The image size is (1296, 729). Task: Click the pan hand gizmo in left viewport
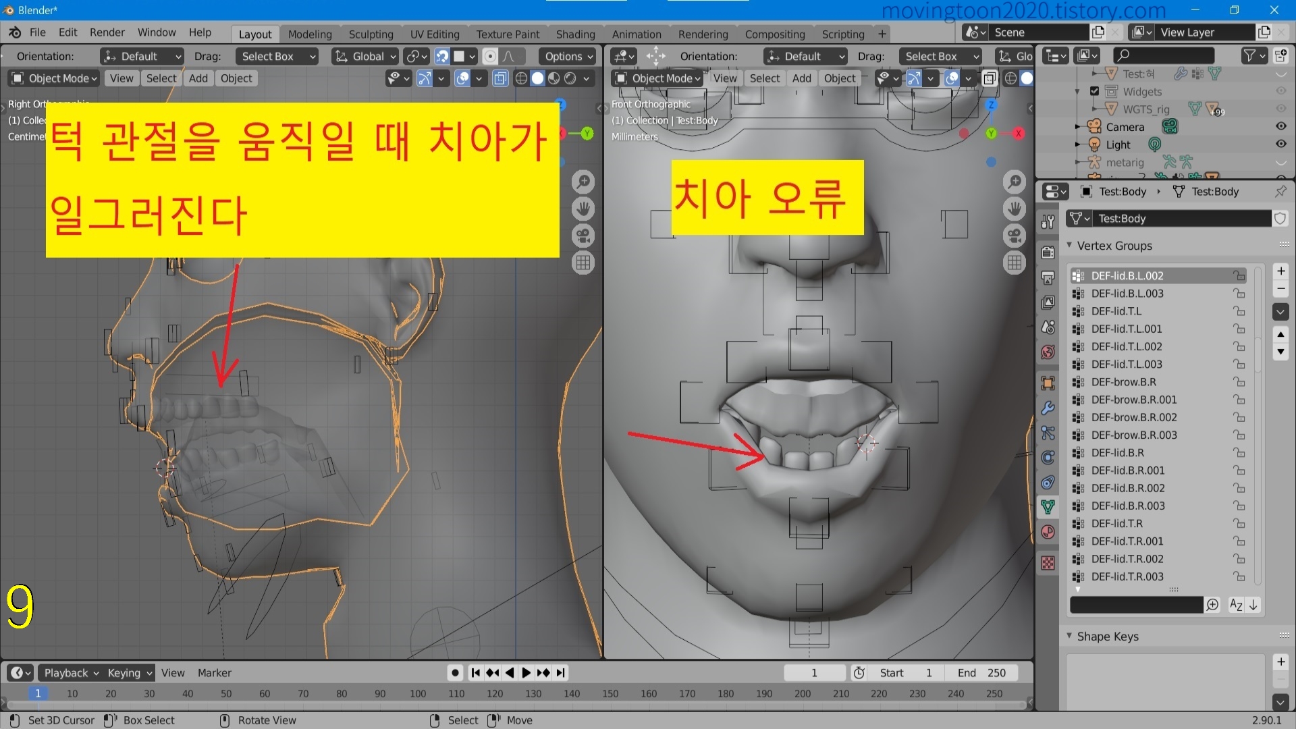(x=583, y=209)
